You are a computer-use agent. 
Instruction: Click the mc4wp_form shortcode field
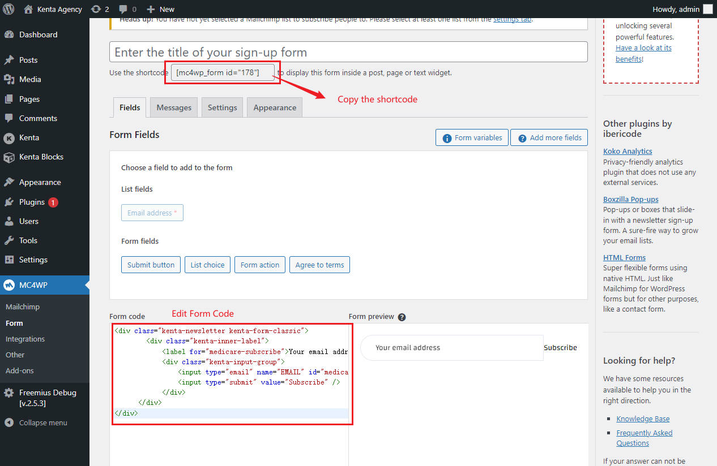click(223, 72)
